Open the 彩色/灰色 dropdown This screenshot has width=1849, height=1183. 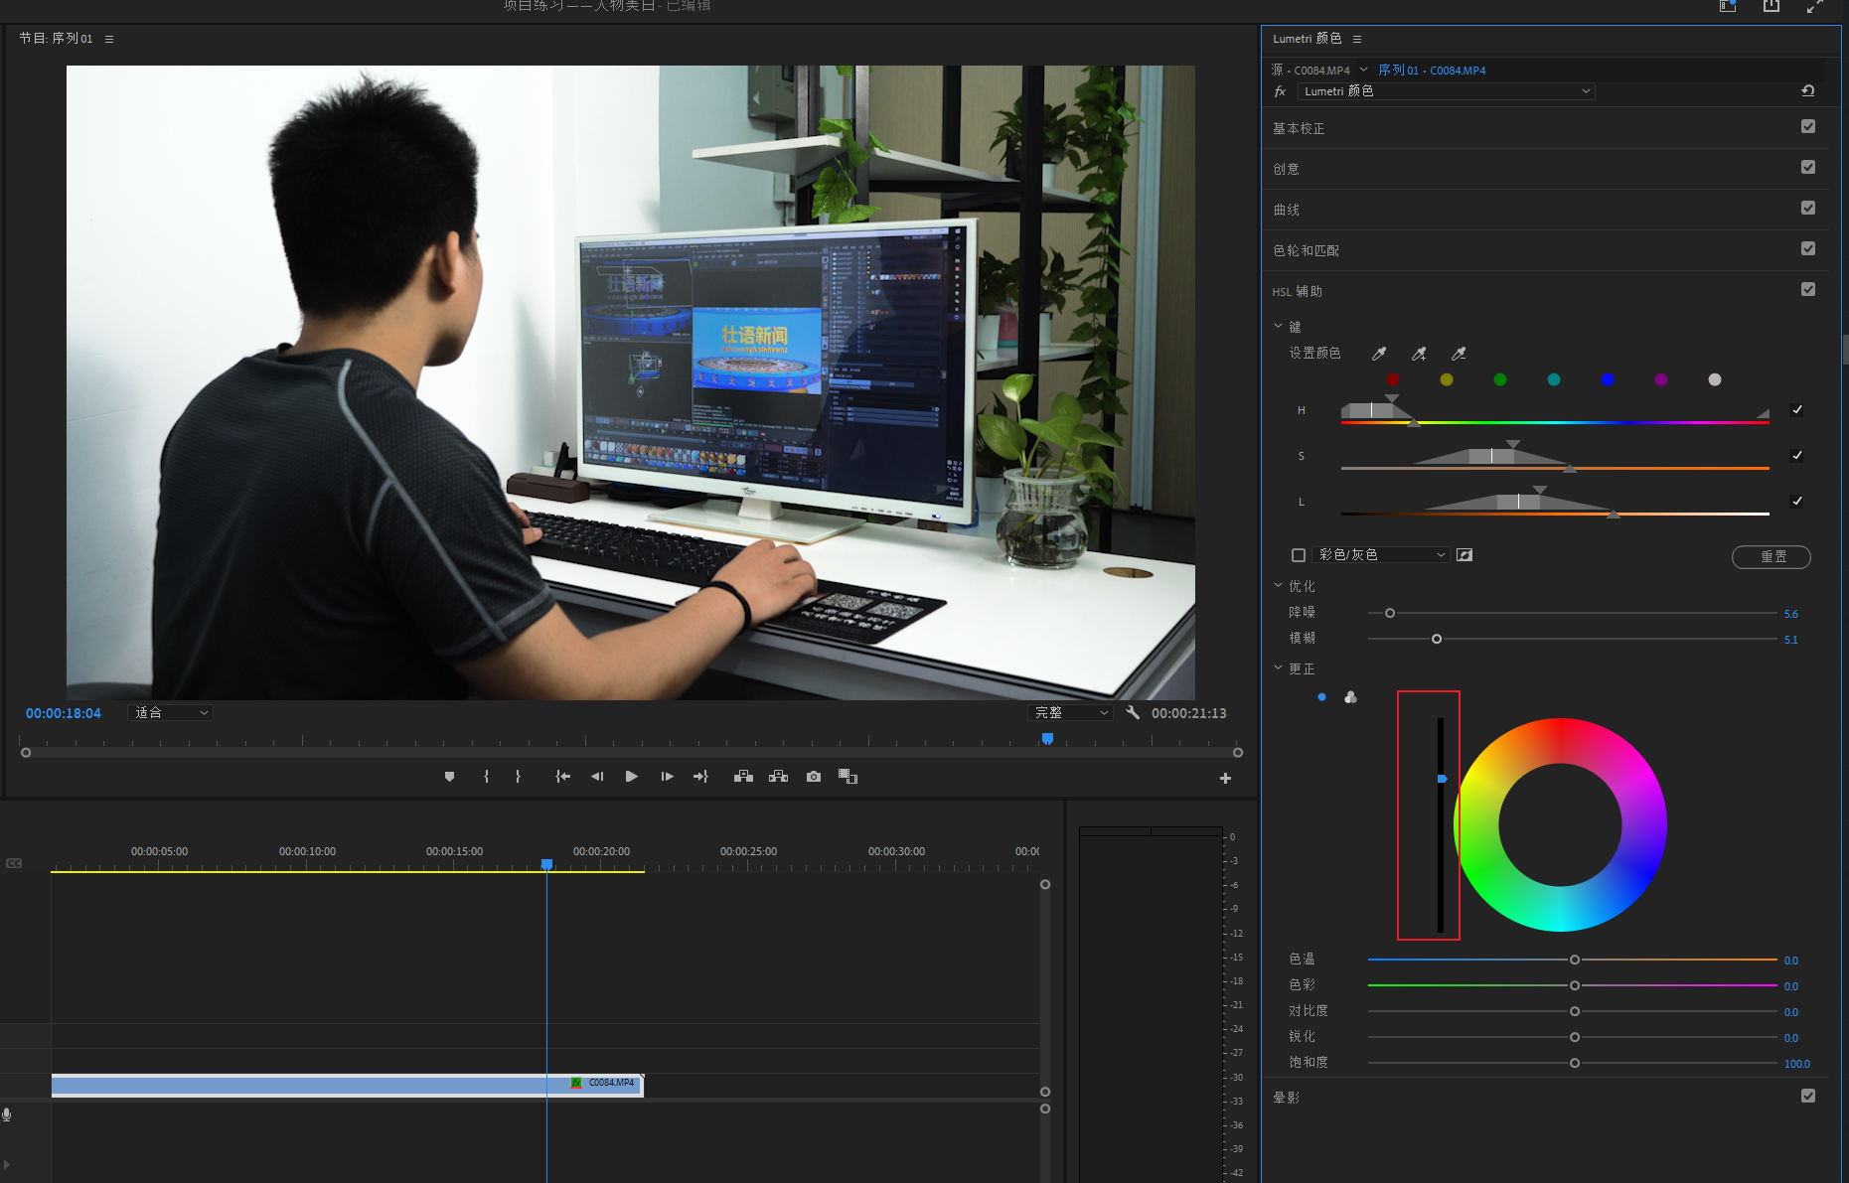click(1381, 555)
